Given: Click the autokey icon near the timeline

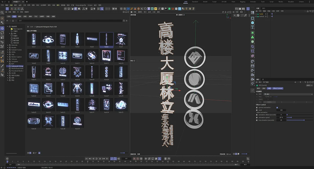Looking at the screenshot, I should click(138, 158).
